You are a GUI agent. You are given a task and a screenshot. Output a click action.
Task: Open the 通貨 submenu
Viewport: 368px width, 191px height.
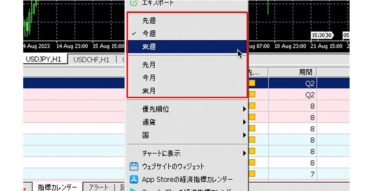click(x=187, y=122)
